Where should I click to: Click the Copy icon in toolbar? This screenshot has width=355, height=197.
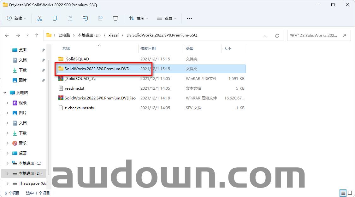[55, 18]
